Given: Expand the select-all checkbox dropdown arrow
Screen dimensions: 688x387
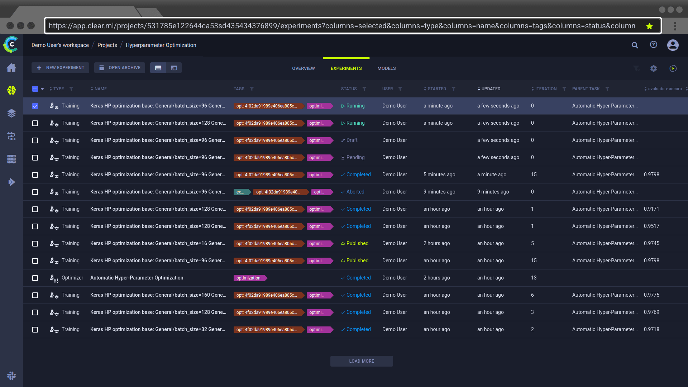Looking at the screenshot, I should tap(42, 89).
